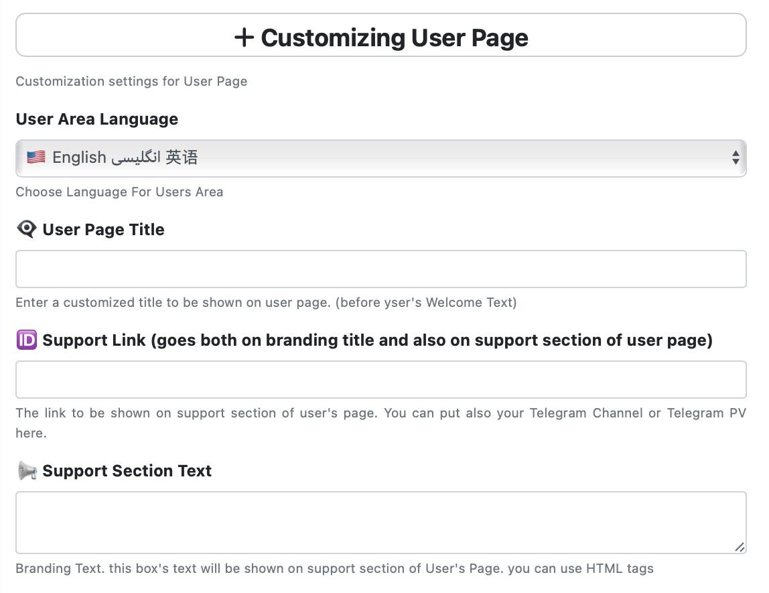Click the resize handle of Support Section textarea
Screen dimensions: 769x593
pos(740,547)
